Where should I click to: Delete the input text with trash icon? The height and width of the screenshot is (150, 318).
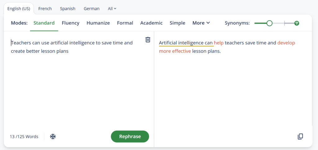[148, 40]
